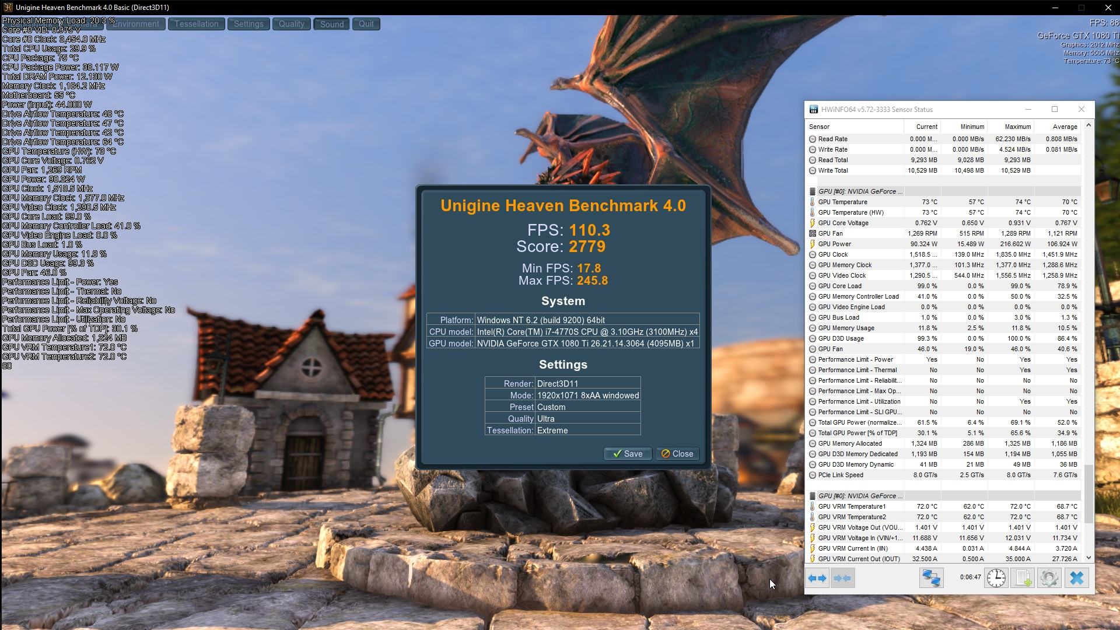Screen dimensions: 1120x630
Task: Toggle the Sound button
Action: point(331,24)
